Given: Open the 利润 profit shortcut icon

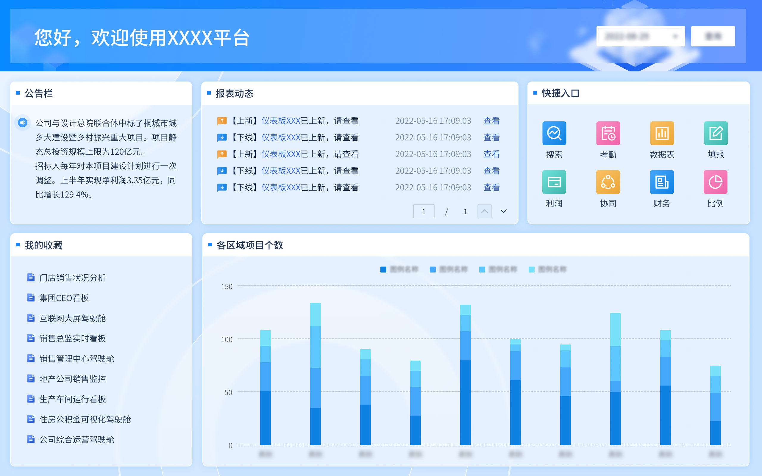Looking at the screenshot, I should point(554,182).
